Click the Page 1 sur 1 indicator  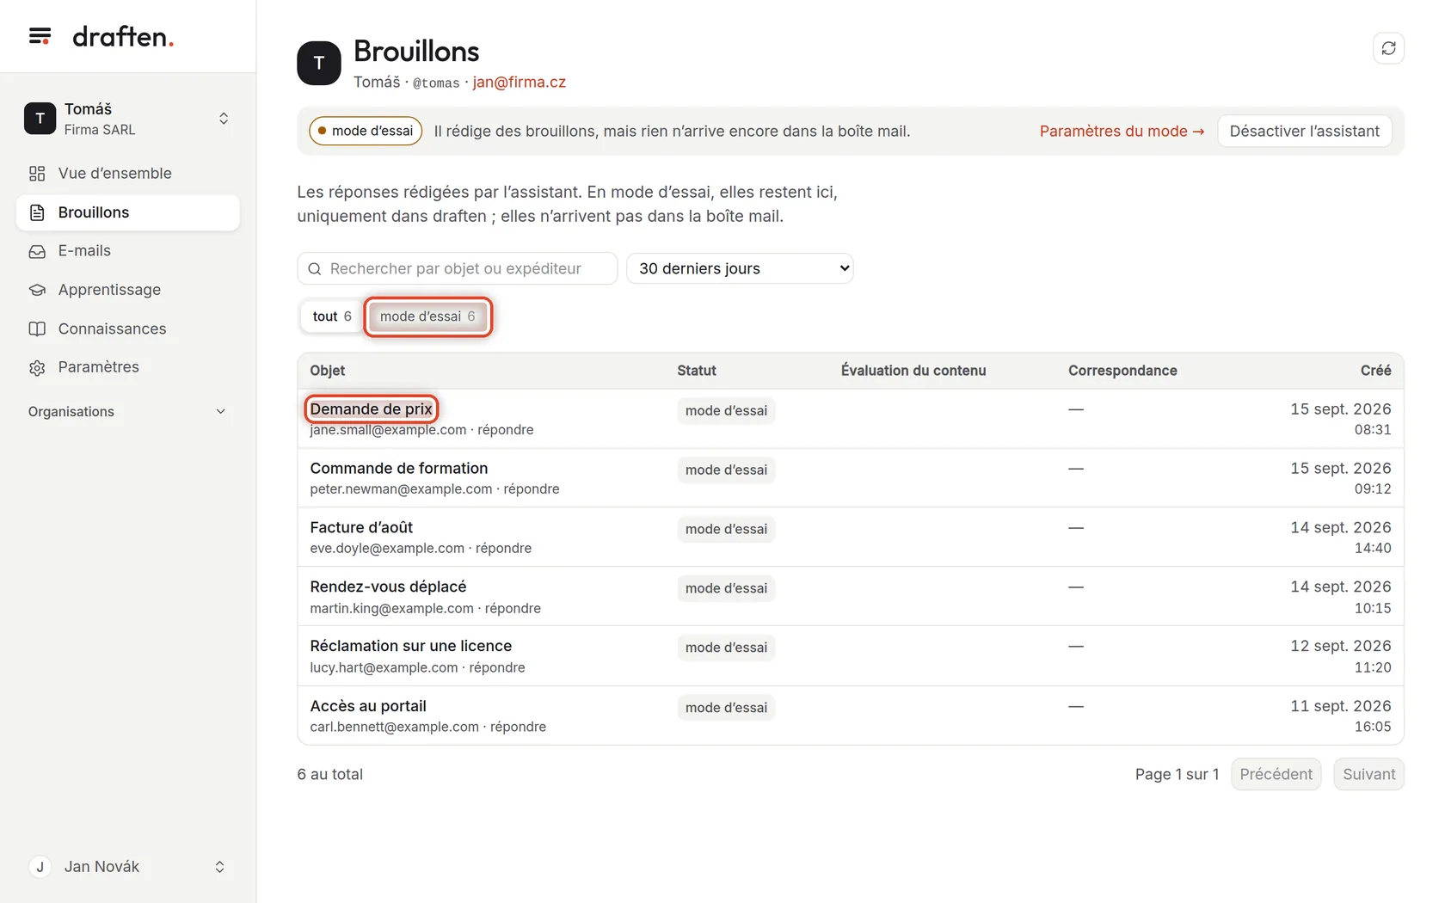(1177, 775)
